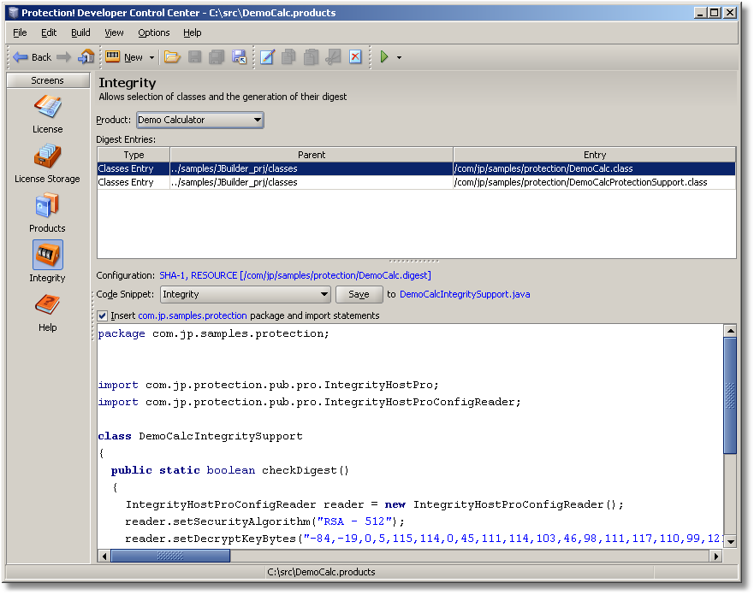Open the Options menu
The width and height of the screenshot is (754, 595).
pos(154,32)
